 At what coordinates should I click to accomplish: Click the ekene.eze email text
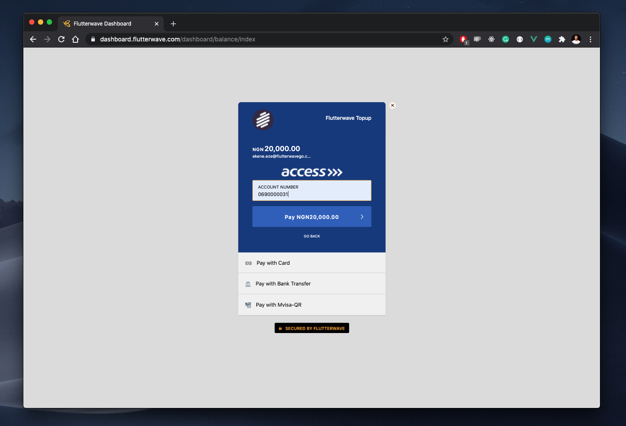coord(281,156)
